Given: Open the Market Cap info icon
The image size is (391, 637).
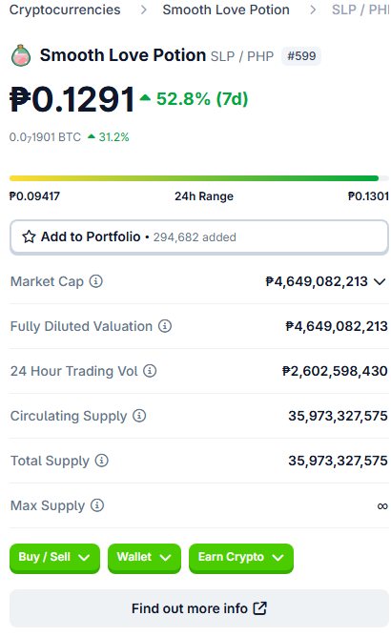Looking at the screenshot, I should tap(96, 281).
